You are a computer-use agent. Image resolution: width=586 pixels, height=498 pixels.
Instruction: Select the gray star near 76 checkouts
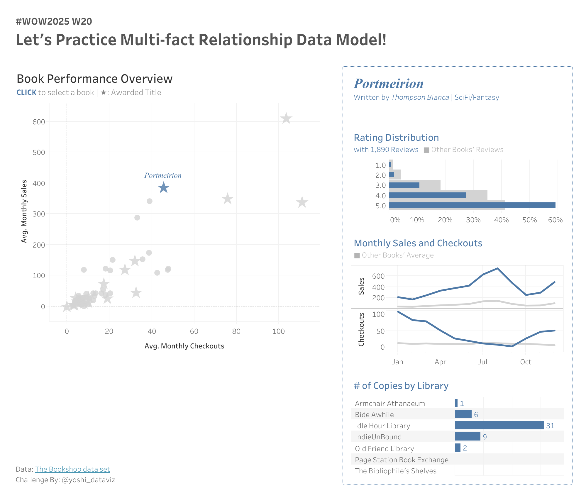(227, 199)
